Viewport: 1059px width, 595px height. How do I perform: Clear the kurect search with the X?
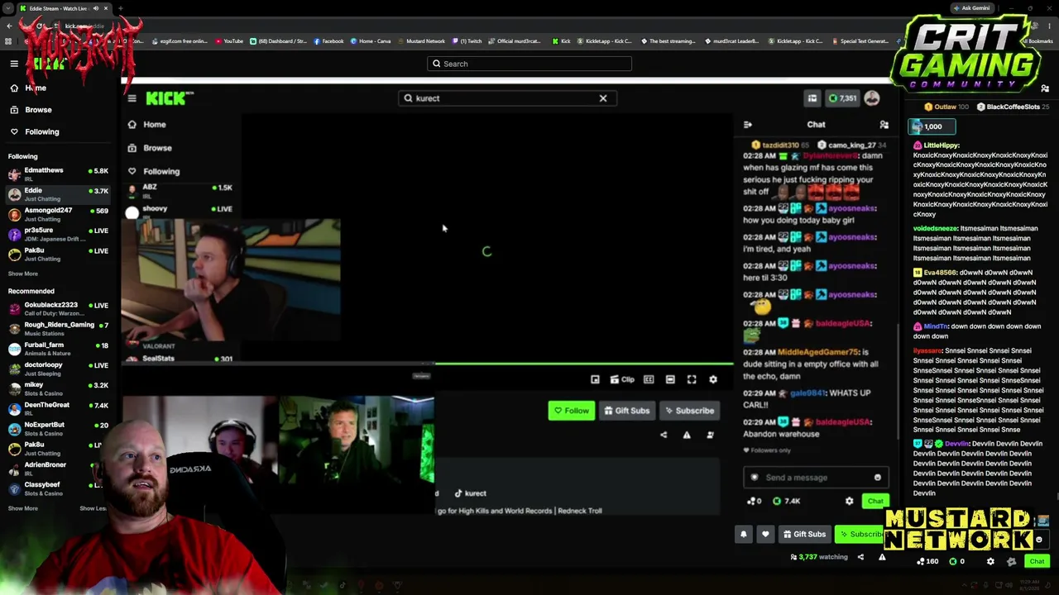click(603, 98)
